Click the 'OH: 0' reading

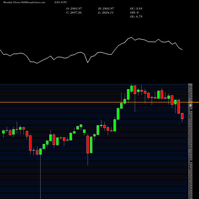[x=134, y=13]
